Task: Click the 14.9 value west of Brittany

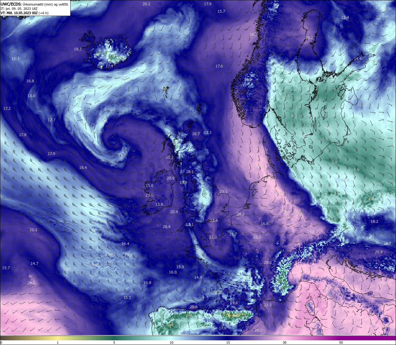Action: pyautogui.click(x=198, y=278)
